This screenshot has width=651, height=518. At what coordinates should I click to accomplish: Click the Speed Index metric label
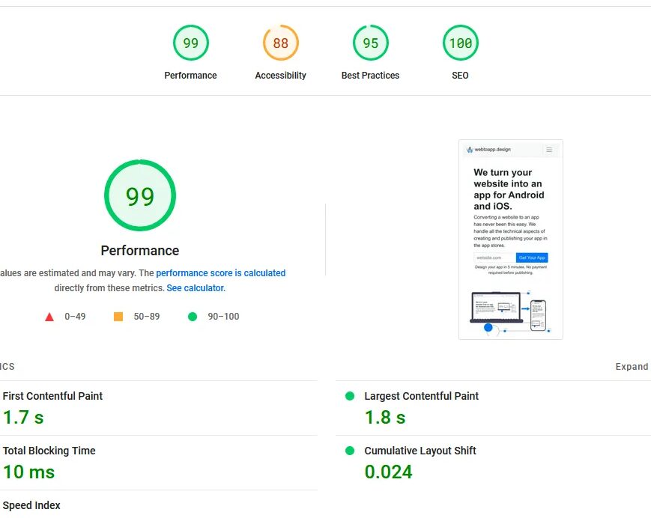tap(31, 505)
